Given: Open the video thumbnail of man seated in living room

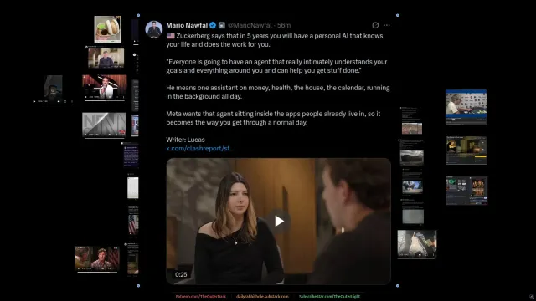Looking at the screenshot, I should tap(106, 58).
